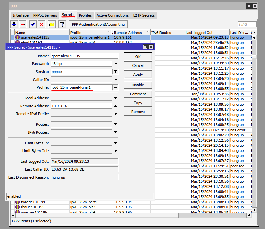Enable the secret with the blue checkmark icon
Image resolution: width=265 pixels, height=229 pixels.
[33, 24]
